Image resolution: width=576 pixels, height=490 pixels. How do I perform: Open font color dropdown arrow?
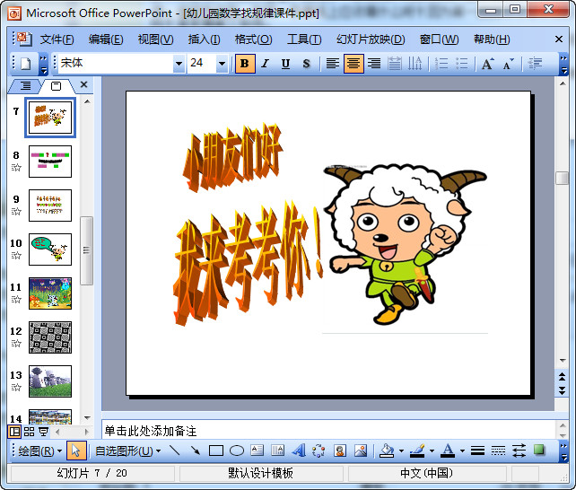click(x=462, y=451)
